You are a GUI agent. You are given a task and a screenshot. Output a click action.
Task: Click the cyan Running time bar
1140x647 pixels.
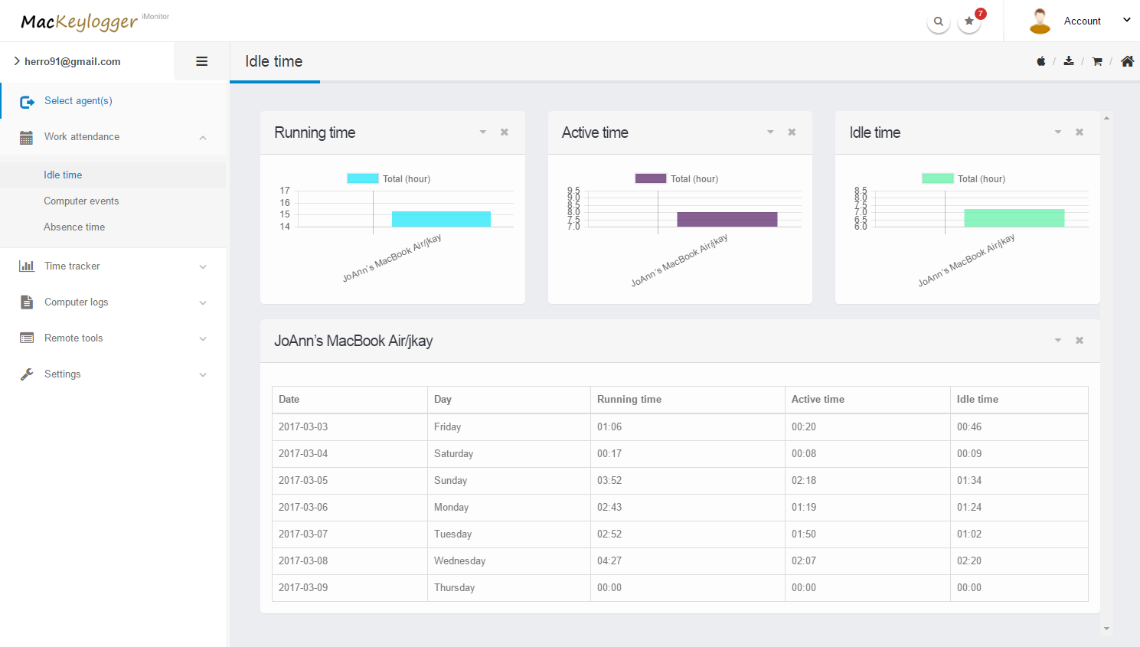(441, 218)
